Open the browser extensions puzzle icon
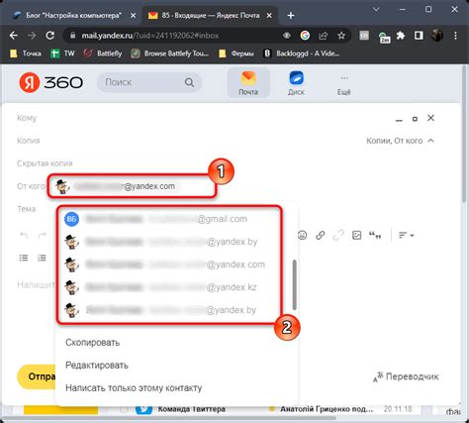469x423 pixels. click(401, 36)
